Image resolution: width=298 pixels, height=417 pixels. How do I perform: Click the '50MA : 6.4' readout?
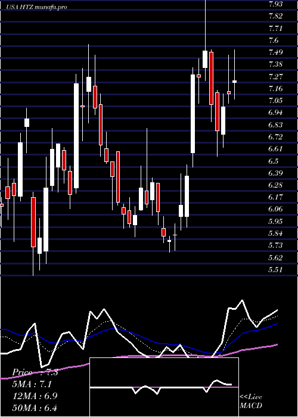[x=35, y=407]
